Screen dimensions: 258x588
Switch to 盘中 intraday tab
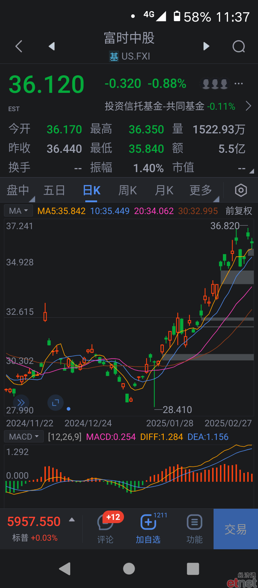[x=19, y=190]
